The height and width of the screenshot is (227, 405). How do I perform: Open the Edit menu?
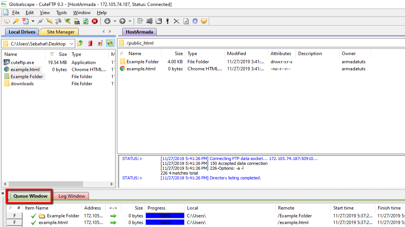[29, 13]
